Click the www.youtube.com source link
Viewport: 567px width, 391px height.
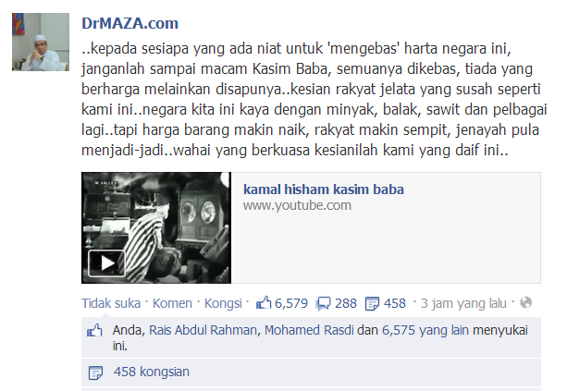(297, 205)
